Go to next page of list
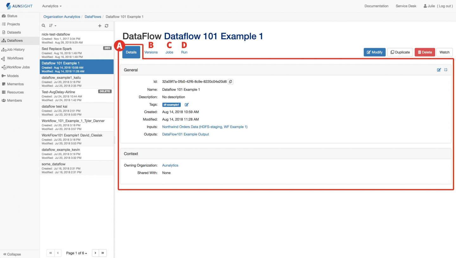The width and height of the screenshot is (456, 258). 96,253
